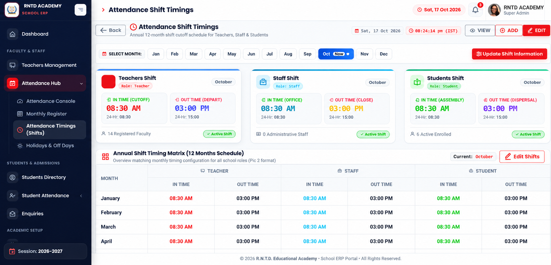Click the Students Shift book icon
Screen dimensions: 551x265
(x=417, y=82)
